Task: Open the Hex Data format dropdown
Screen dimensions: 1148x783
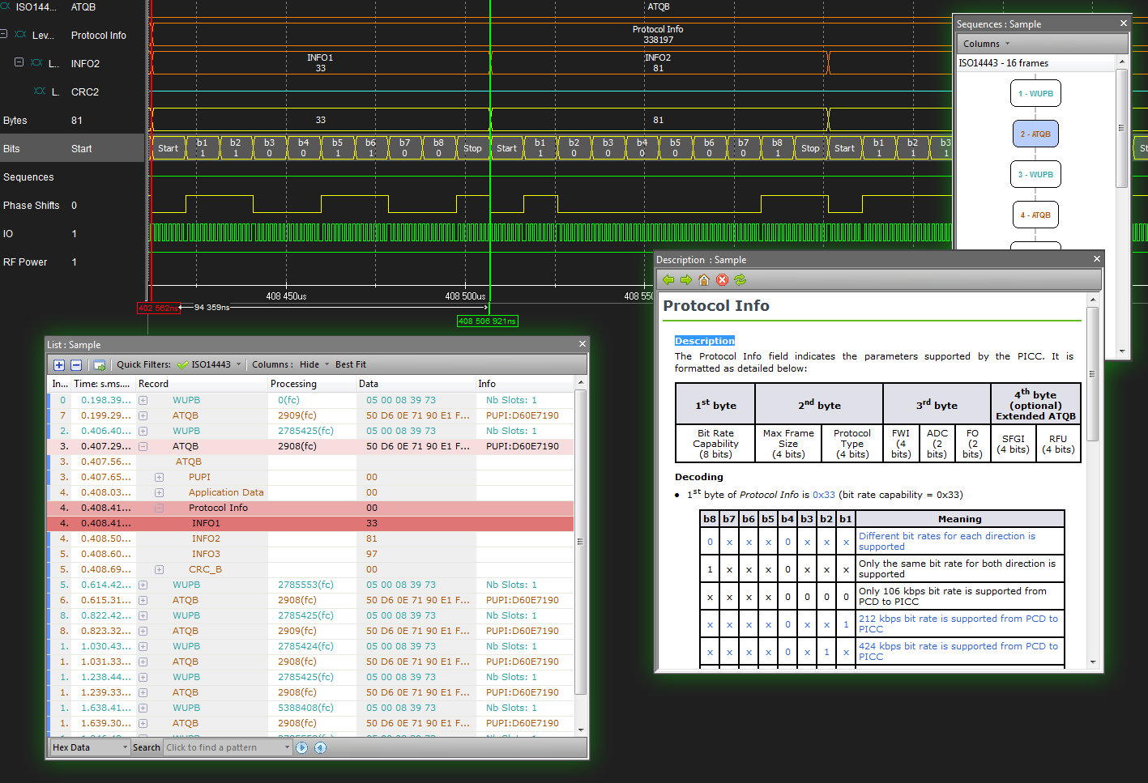Action: (90, 747)
